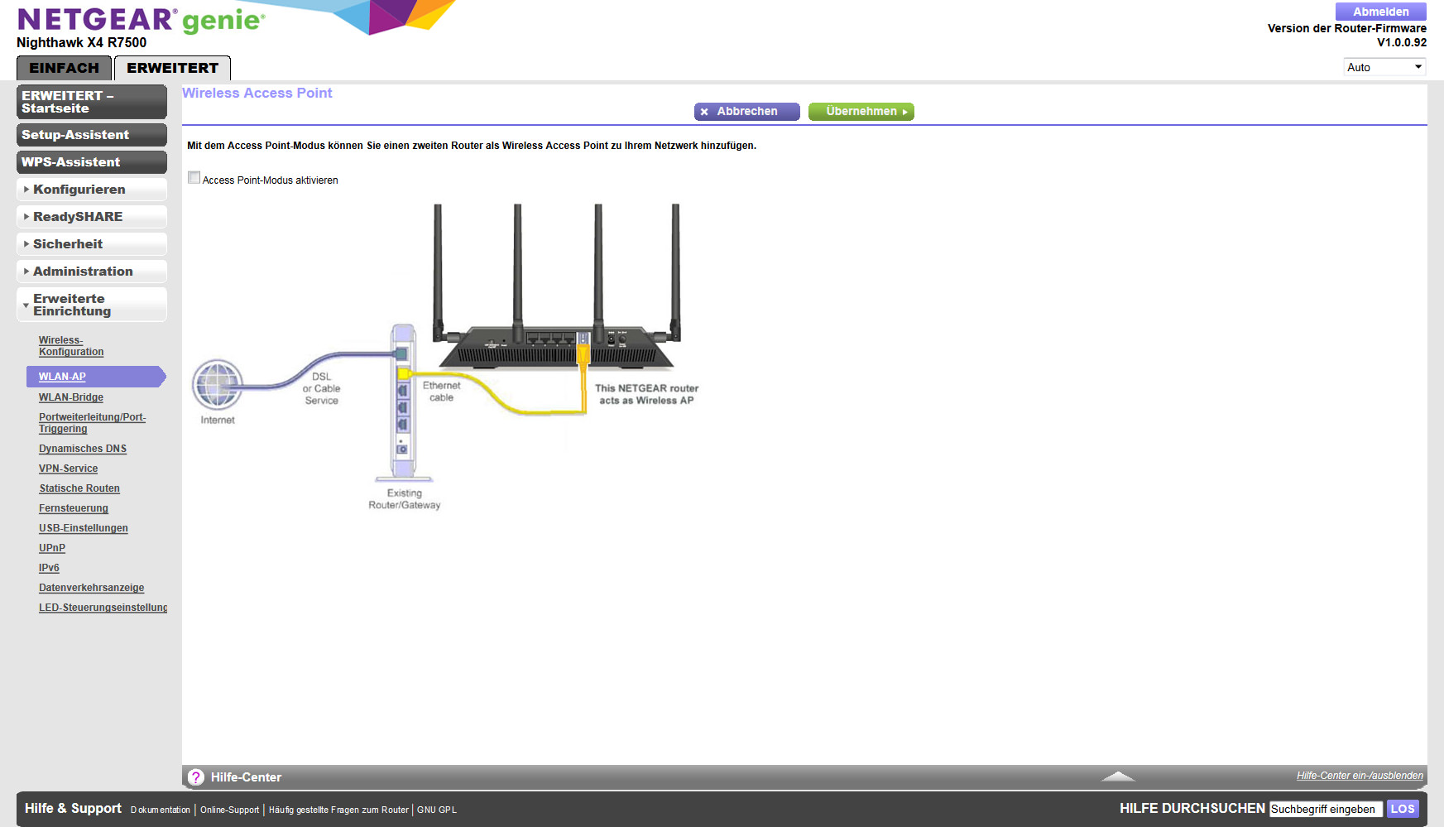
Task: Click the NETGEAR genie logo
Action: click(x=142, y=20)
